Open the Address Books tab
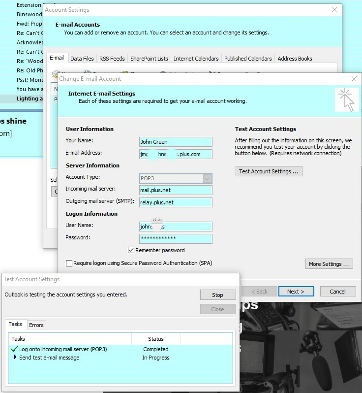The image size is (362, 393). (x=295, y=59)
